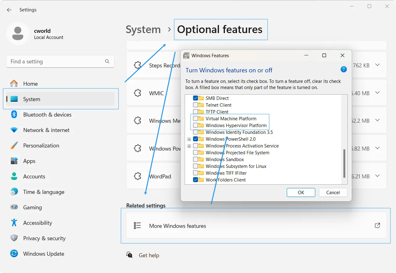Click the back arrow in Settings titlebar
Screen dimensions: 396x273
tap(9, 10)
